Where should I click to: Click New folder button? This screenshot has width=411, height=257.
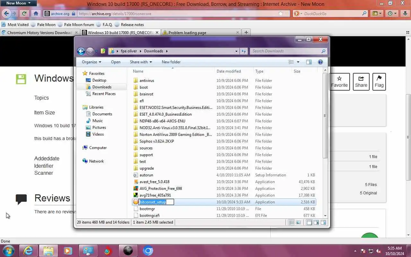[x=171, y=62]
